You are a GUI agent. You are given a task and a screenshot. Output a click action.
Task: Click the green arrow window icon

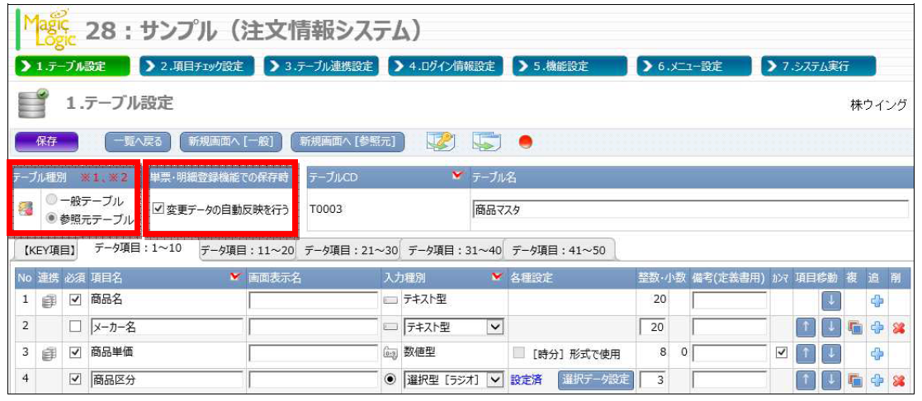[485, 141]
